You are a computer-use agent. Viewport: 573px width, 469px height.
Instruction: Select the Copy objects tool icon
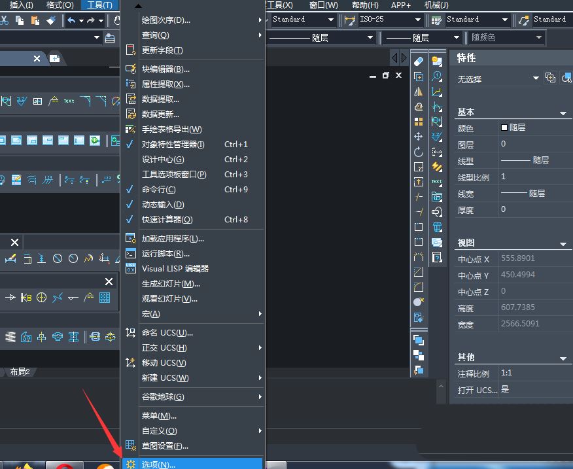click(x=419, y=77)
